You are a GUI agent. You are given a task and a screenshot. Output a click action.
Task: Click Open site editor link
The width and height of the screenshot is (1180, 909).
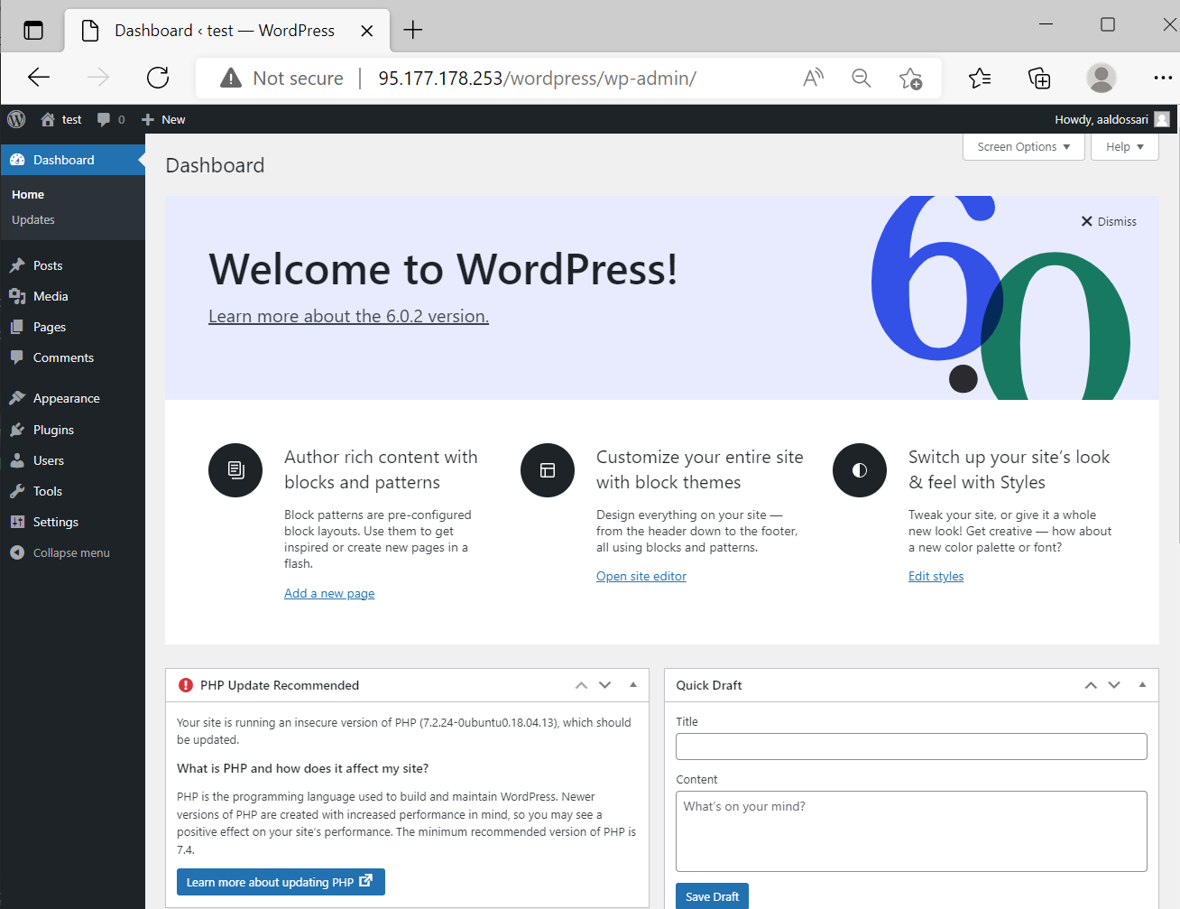point(641,576)
